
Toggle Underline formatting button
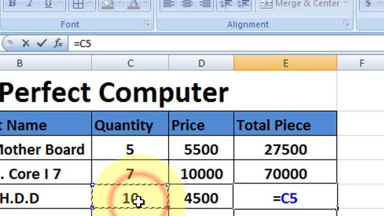(49, 4)
